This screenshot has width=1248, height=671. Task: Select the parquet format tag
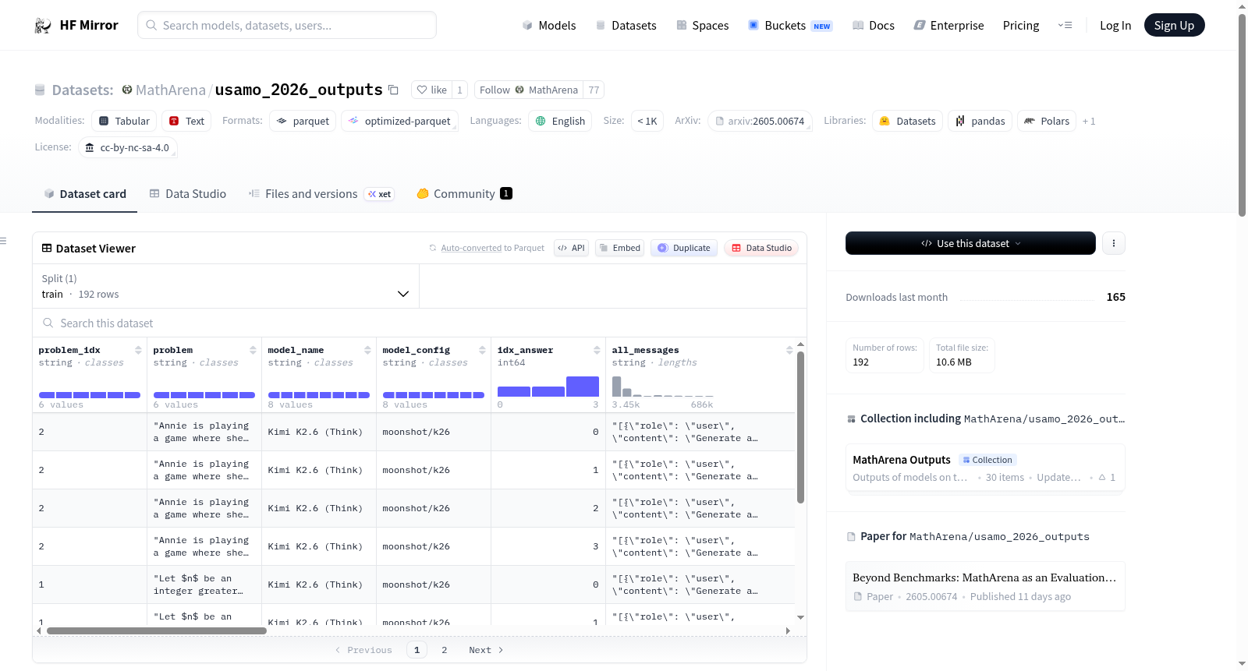[x=303, y=121]
